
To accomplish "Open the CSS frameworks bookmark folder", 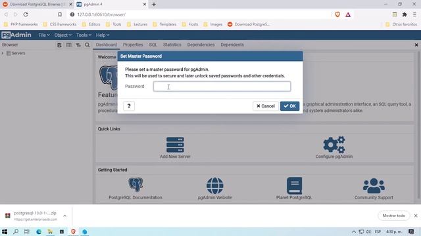I will [60, 24].
